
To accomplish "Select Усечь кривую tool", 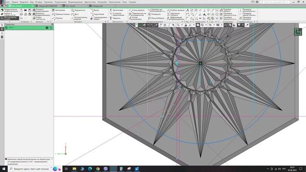I will tap(137, 10).
